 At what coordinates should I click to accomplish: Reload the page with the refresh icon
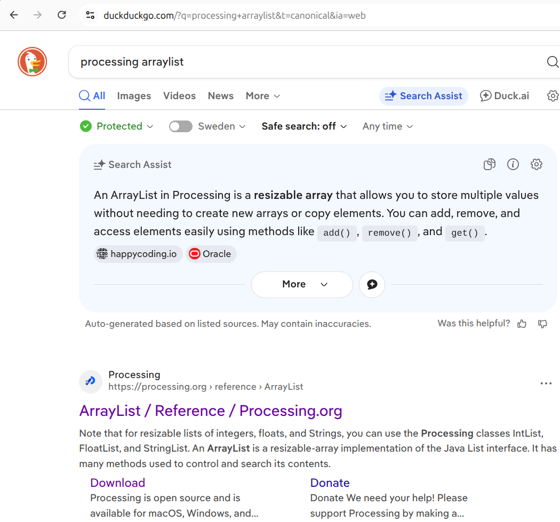point(62,15)
